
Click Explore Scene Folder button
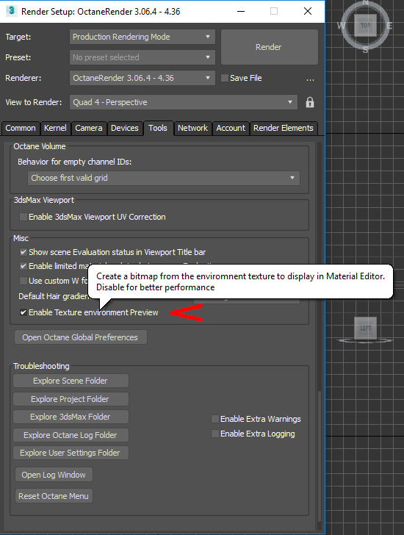(x=71, y=381)
